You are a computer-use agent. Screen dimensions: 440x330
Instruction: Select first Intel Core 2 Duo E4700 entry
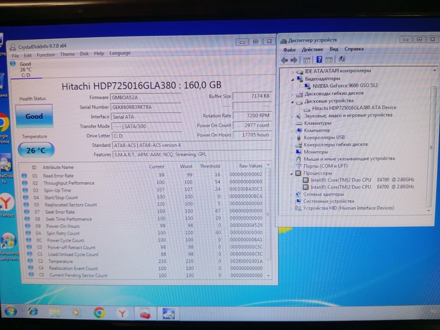point(362,180)
